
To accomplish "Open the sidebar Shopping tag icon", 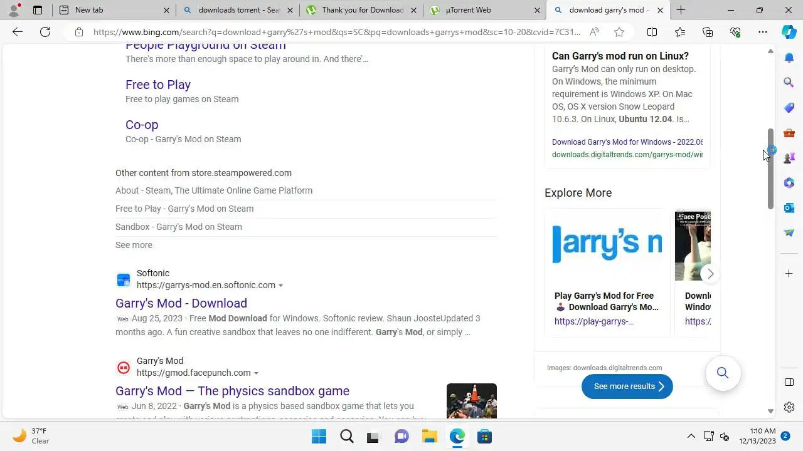I will pyautogui.click(x=789, y=108).
